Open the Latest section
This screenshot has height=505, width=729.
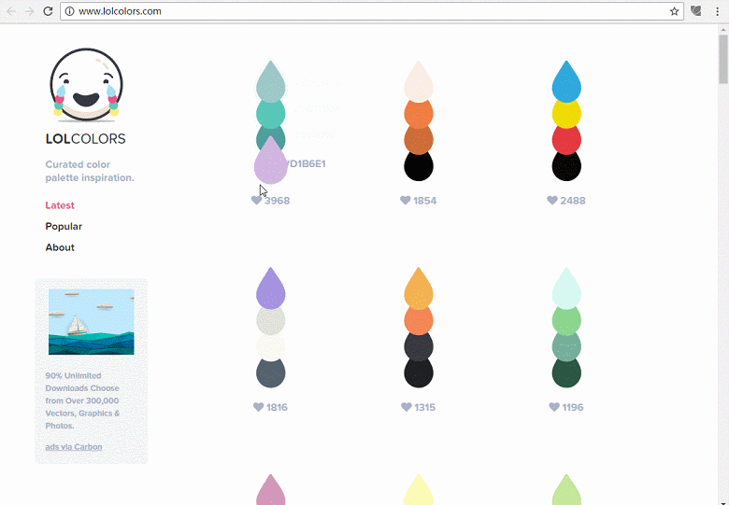60,205
